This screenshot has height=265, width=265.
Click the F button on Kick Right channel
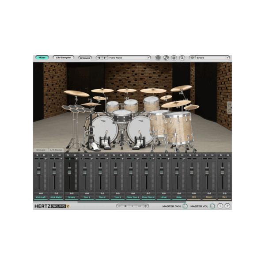click(61, 159)
